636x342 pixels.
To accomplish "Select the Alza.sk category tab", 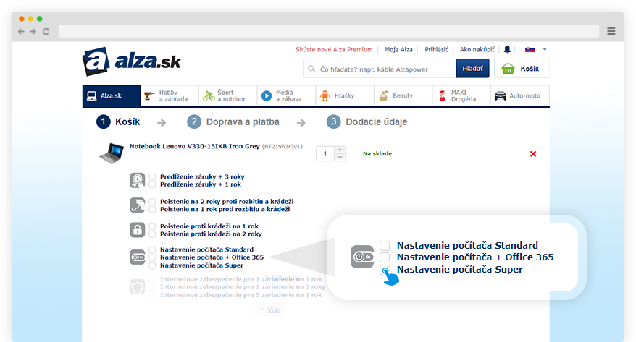I will (112, 95).
